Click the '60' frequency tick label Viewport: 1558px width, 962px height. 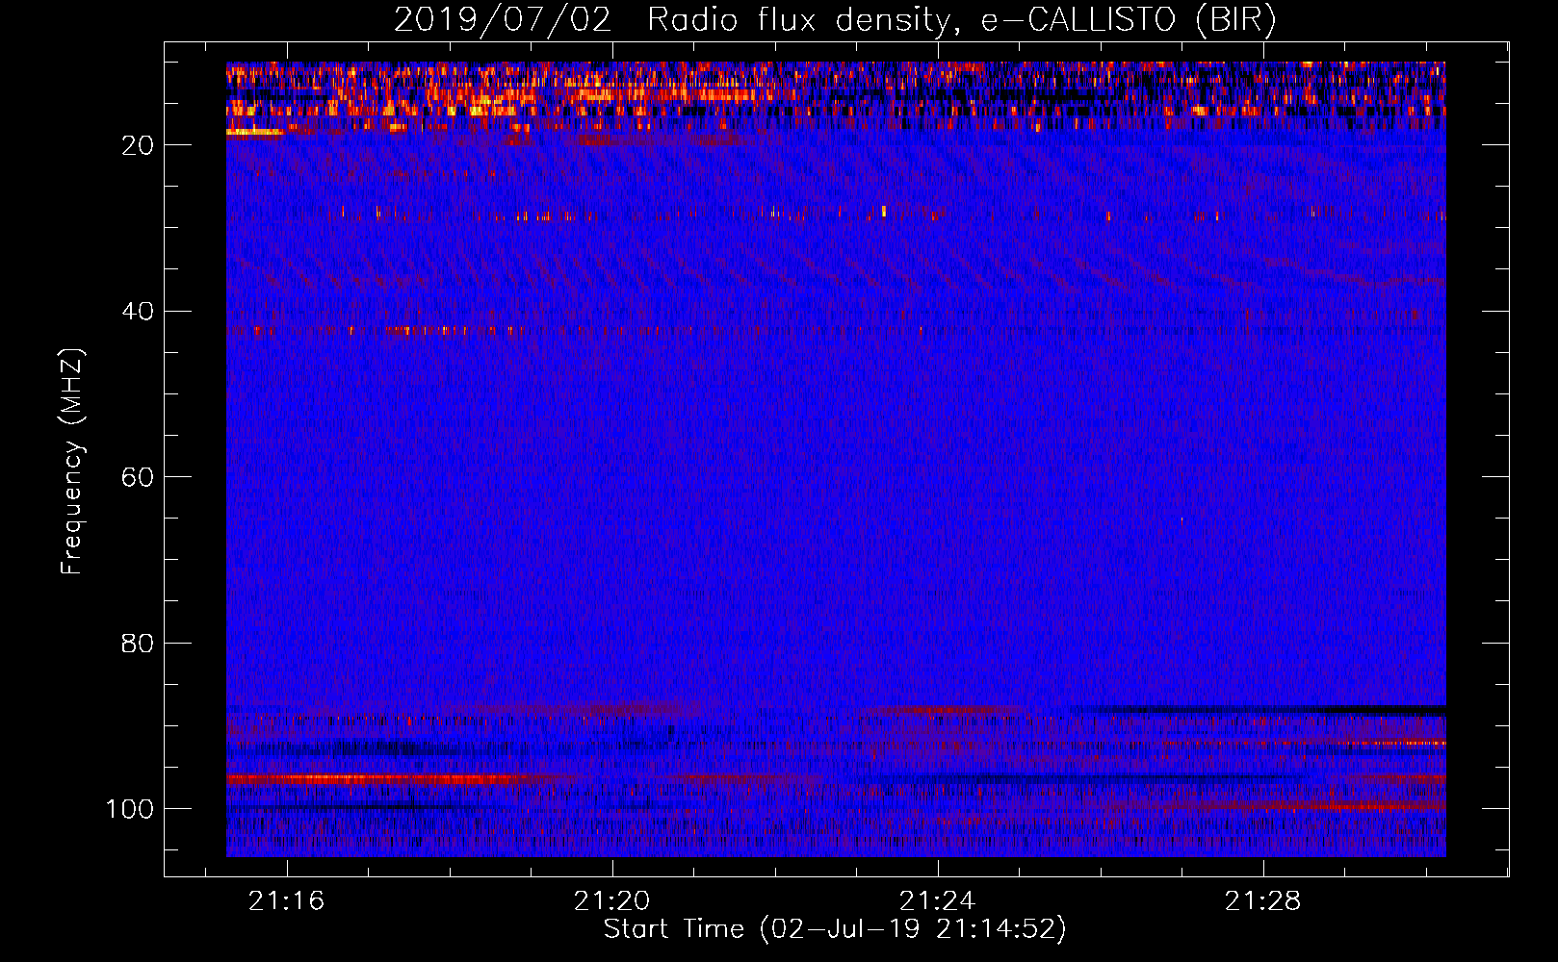tap(138, 477)
